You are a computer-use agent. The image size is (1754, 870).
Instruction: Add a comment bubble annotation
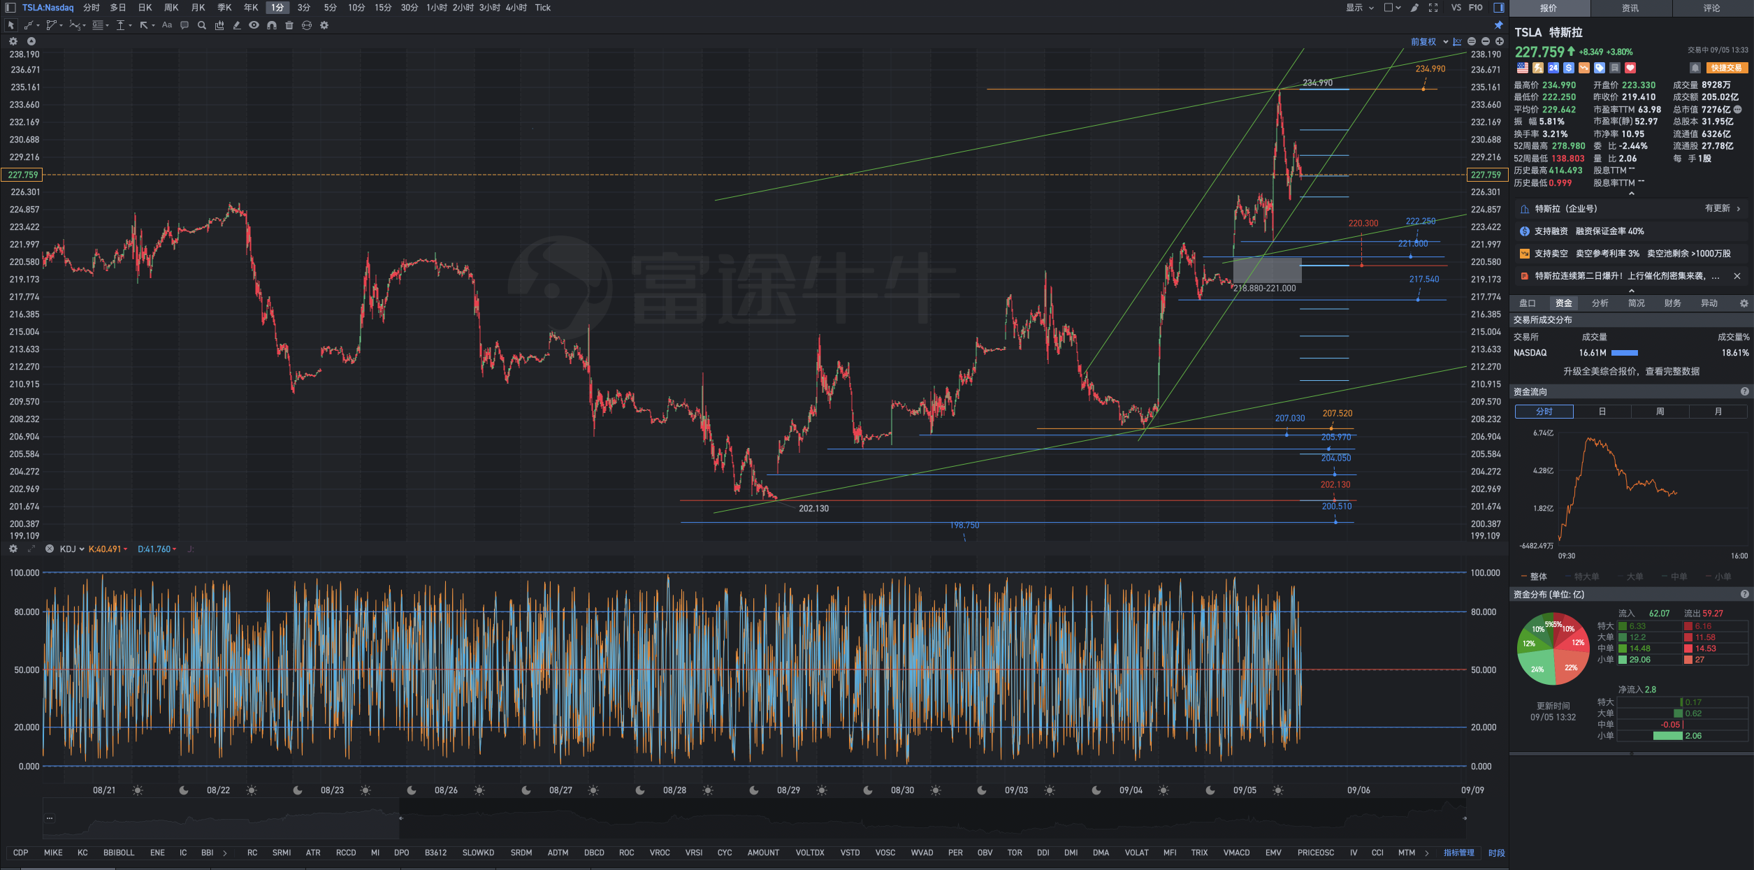click(184, 25)
